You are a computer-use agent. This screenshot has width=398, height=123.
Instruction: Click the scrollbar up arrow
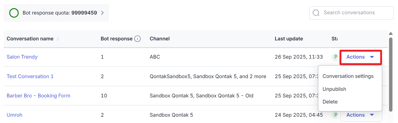point(391,34)
